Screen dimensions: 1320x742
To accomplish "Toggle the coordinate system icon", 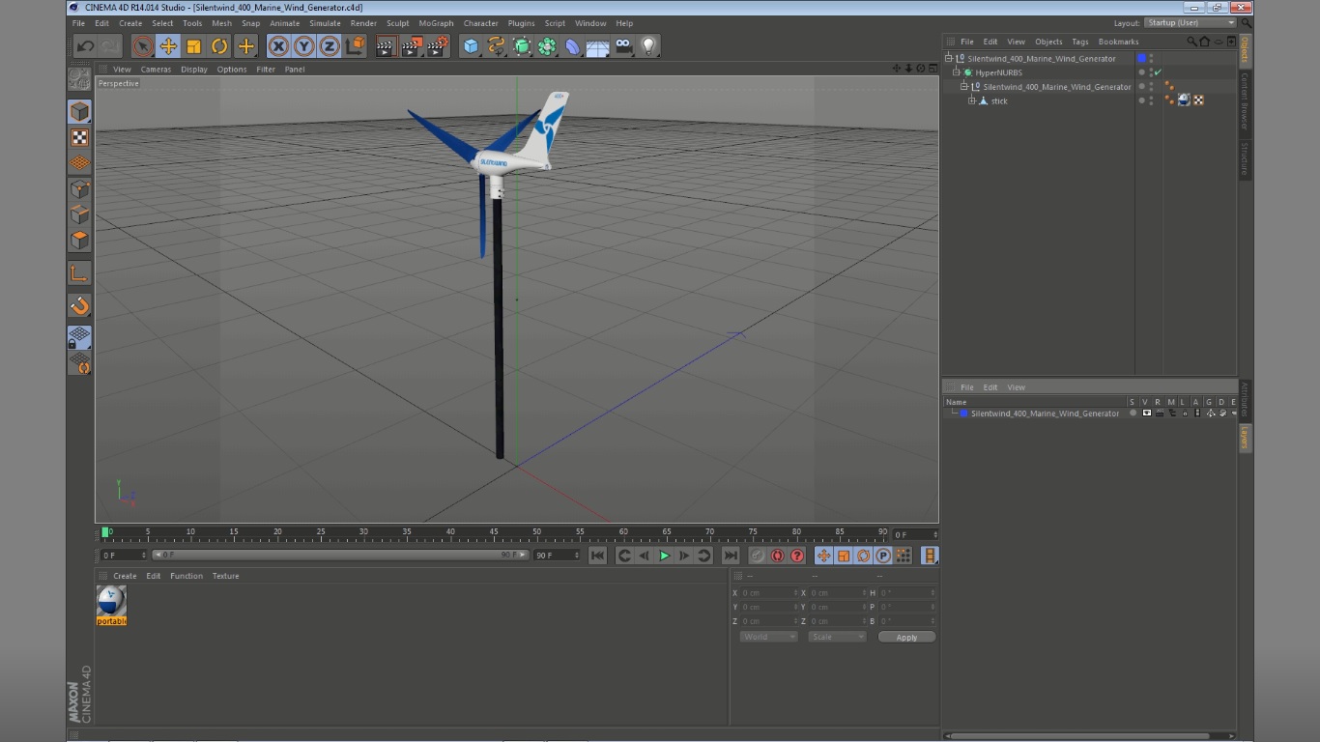I will point(356,45).
